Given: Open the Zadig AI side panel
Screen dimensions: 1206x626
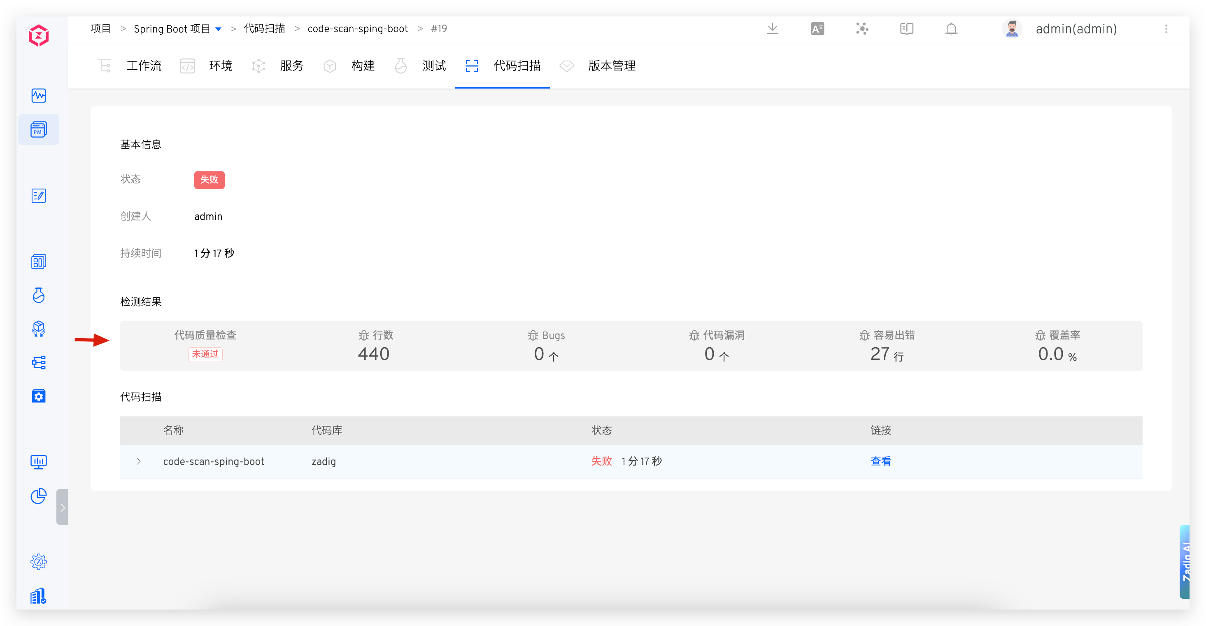Looking at the screenshot, I should click(1185, 562).
